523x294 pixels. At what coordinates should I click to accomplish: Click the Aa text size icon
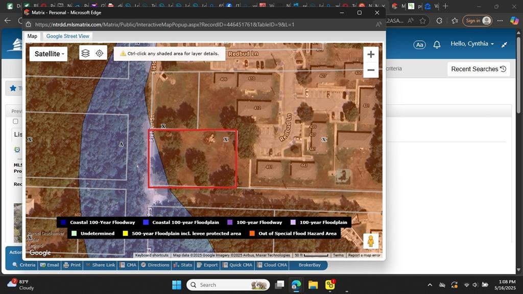click(419, 45)
